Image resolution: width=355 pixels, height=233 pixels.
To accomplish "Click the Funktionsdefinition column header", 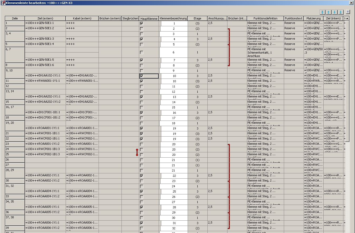I will (x=265, y=18).
